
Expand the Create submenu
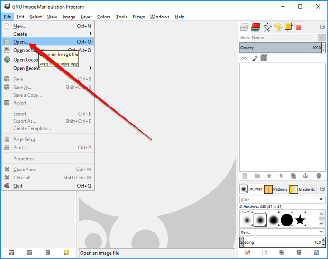[x=48, y=34]
